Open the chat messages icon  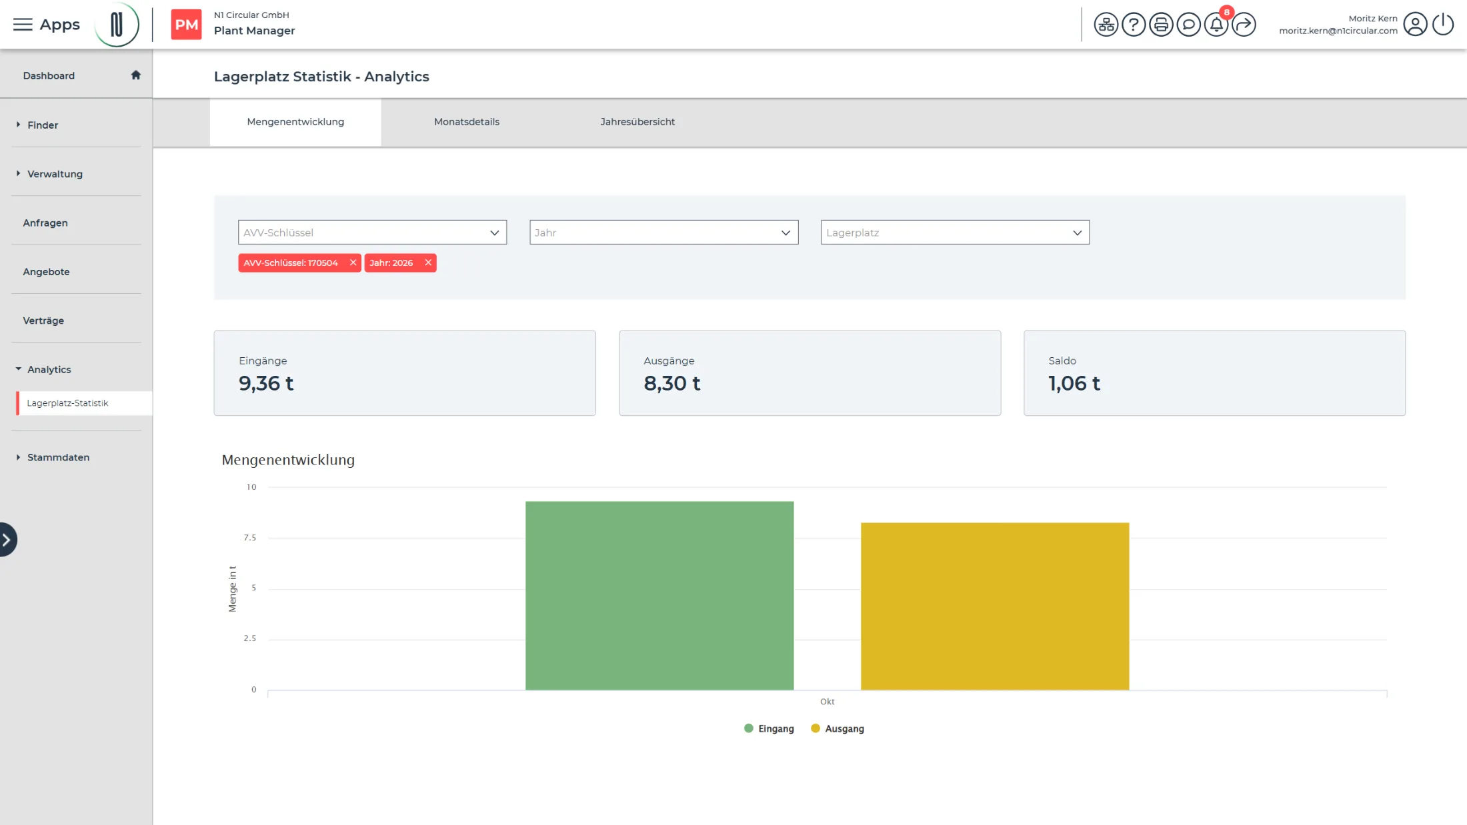coord(1188,25)
